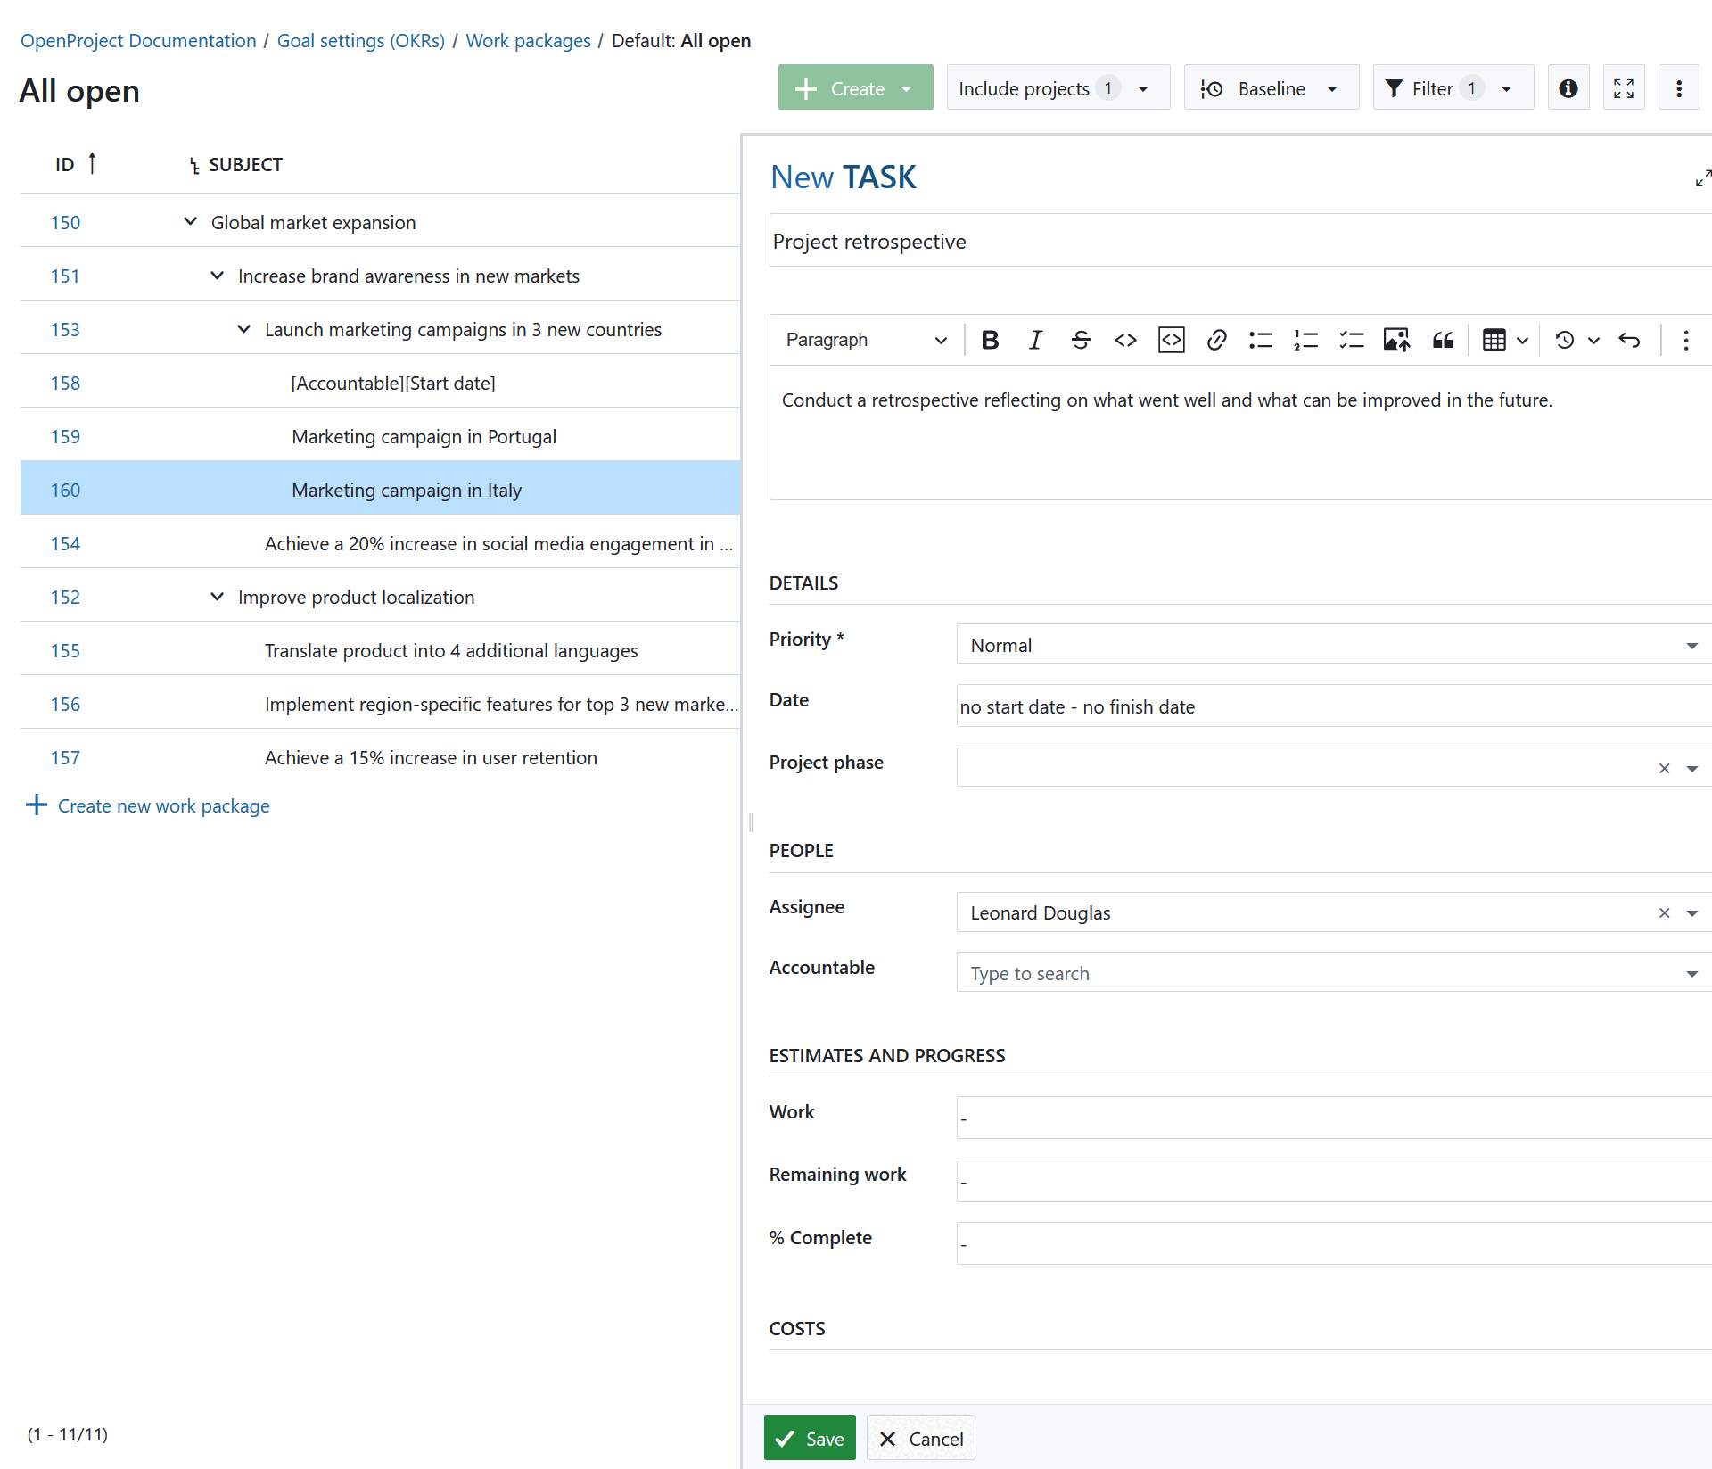
Task: Open the Include projects dropdown
Action: click(x=1058, y=87)
